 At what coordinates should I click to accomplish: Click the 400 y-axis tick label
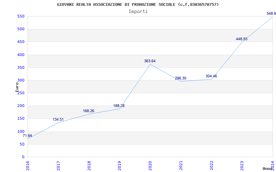click(x=20, y=55)
